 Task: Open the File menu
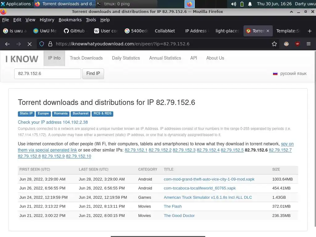tap(6, 20)
